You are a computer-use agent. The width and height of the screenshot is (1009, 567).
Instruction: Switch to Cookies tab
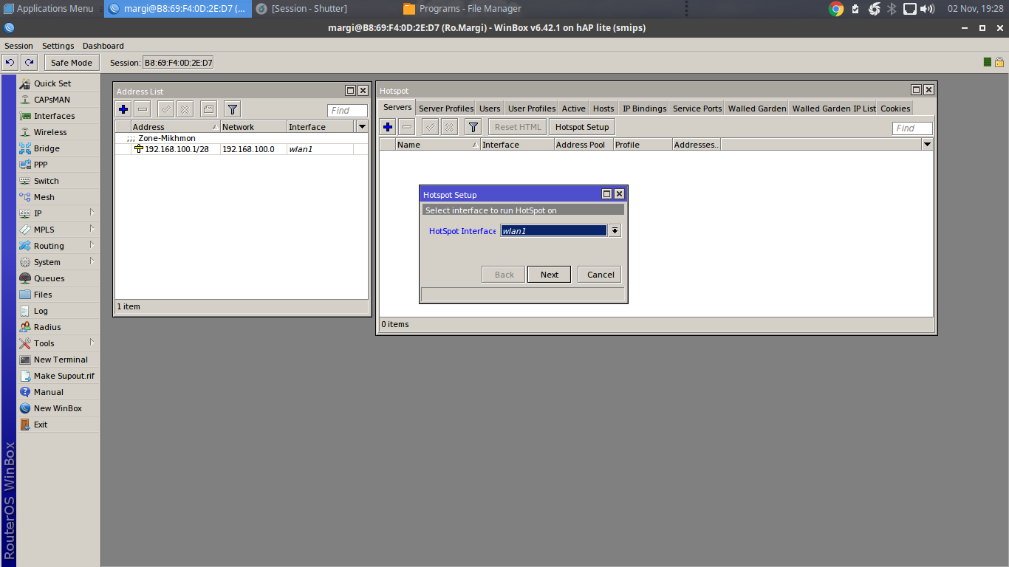(895, 109)
